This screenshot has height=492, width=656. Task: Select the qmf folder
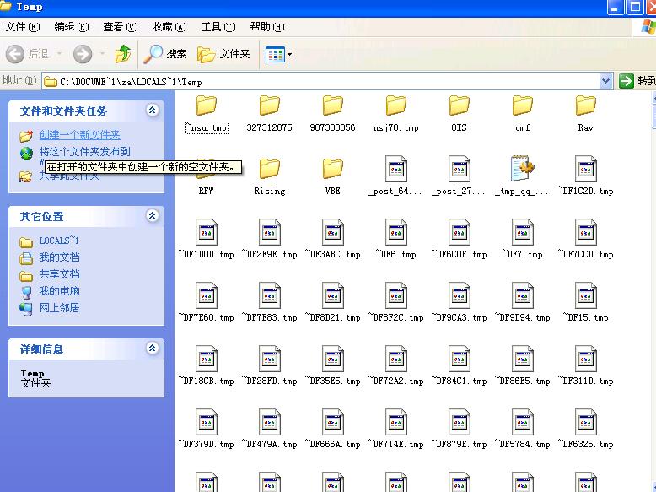click(x=523, y=114)
